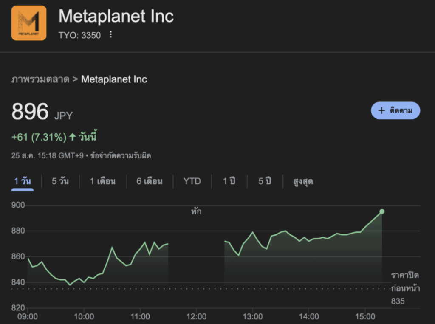This screenshot has height=324, width=435.
Task: Open the ข้อจำกัดความรับผิด disclaimer link
Action: coord(121,155)
